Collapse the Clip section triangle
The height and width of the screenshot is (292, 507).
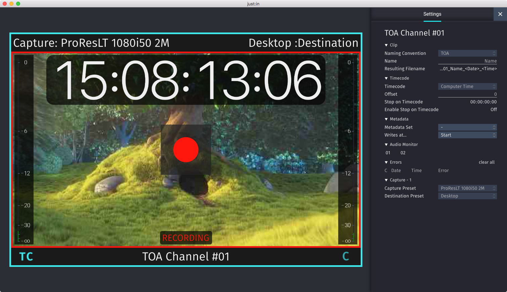tap(386, 45)
